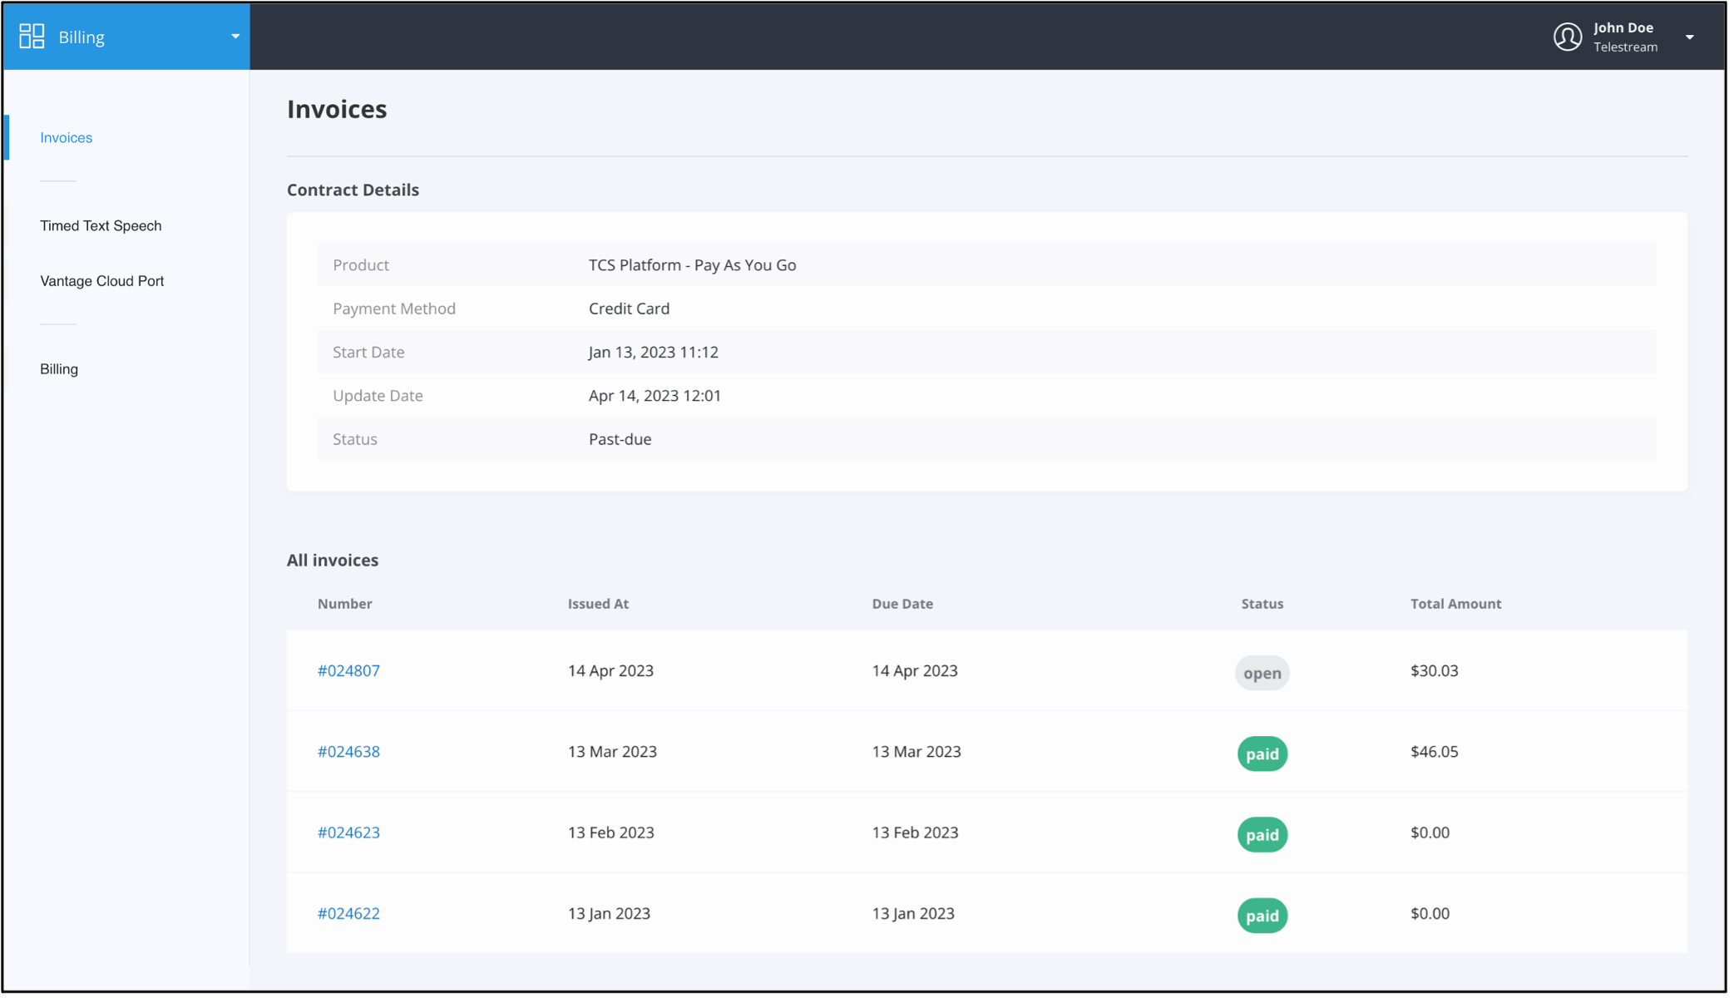
Task: Click invoice number #024622
Action: click(348, 913)
